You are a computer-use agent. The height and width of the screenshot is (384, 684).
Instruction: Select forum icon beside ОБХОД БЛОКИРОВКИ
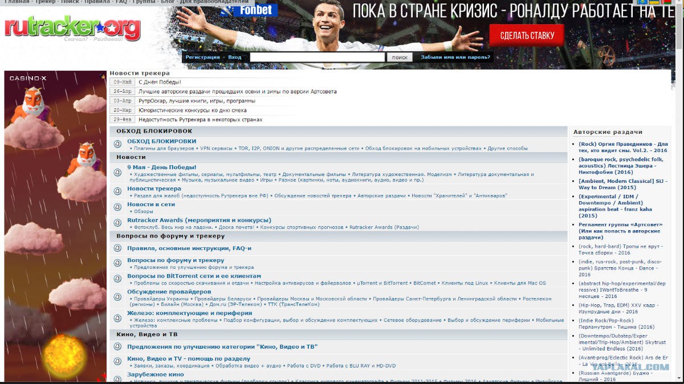point(118,145)
